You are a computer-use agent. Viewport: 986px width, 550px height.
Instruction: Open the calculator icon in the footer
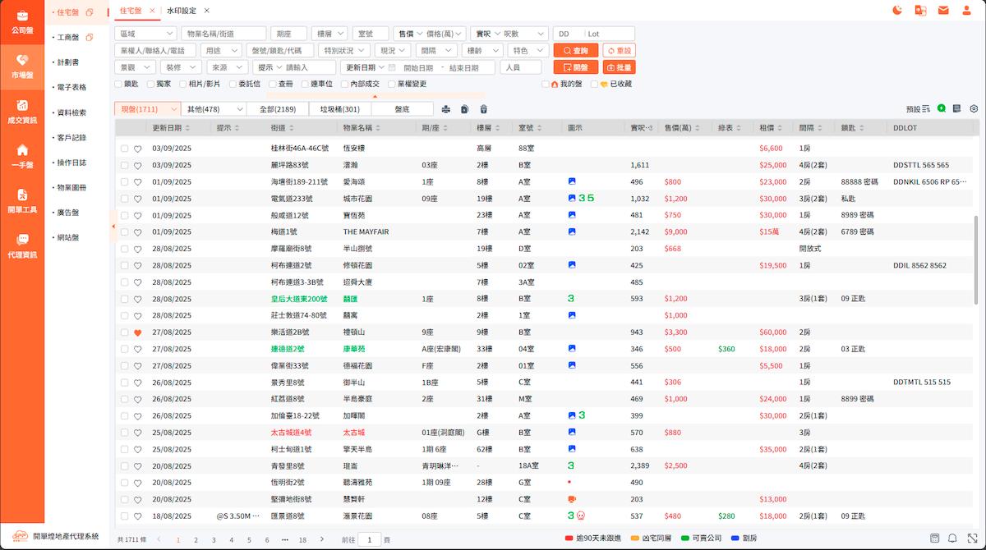tap(934, 538)
